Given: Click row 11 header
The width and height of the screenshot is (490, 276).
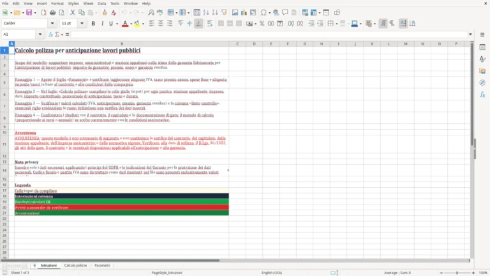Looking at the screenshot, I should 4,144.
